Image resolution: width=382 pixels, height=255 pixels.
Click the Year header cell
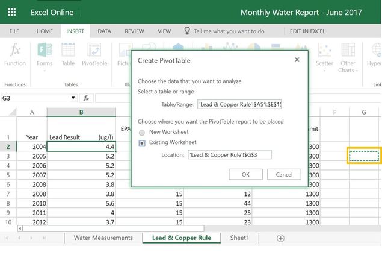tap(32, 130)
